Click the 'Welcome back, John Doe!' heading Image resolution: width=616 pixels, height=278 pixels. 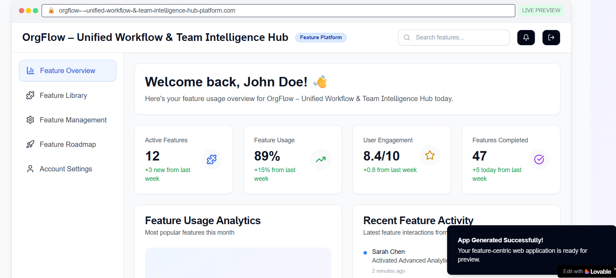click(x=226, y=82)
